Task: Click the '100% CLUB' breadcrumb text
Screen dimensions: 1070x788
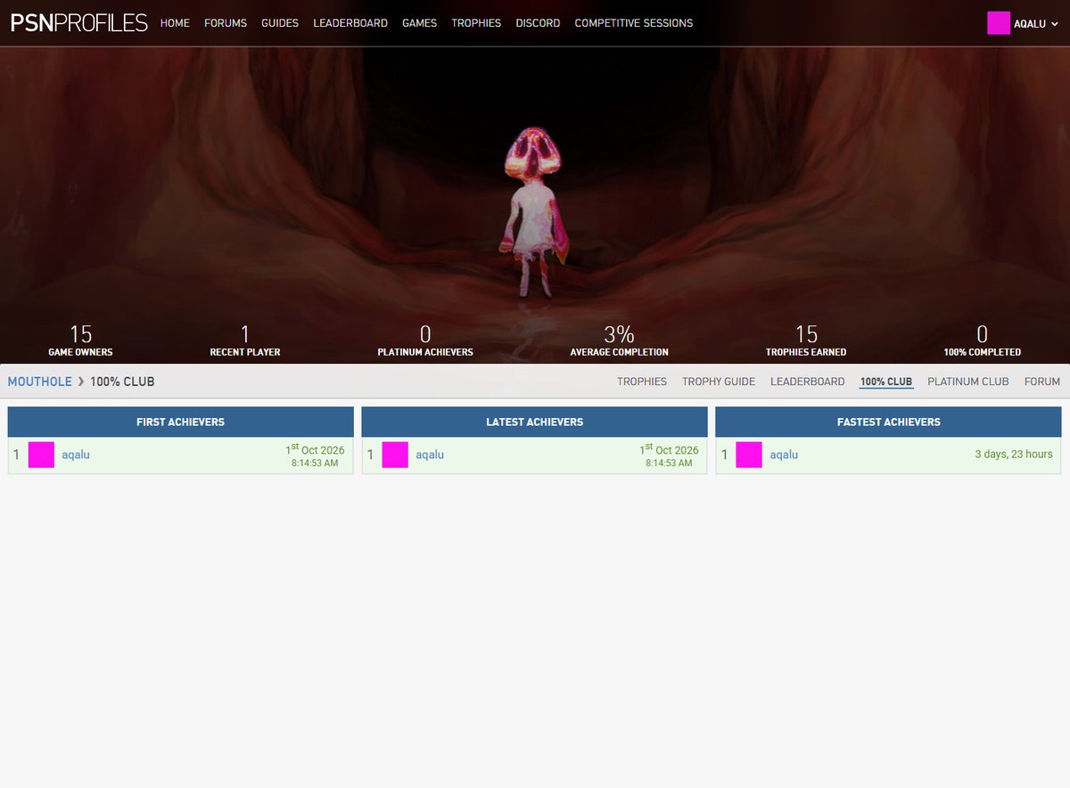Action: [122, 382]
